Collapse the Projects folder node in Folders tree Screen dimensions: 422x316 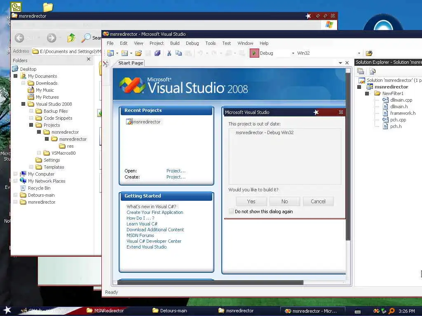coord(31,125)
